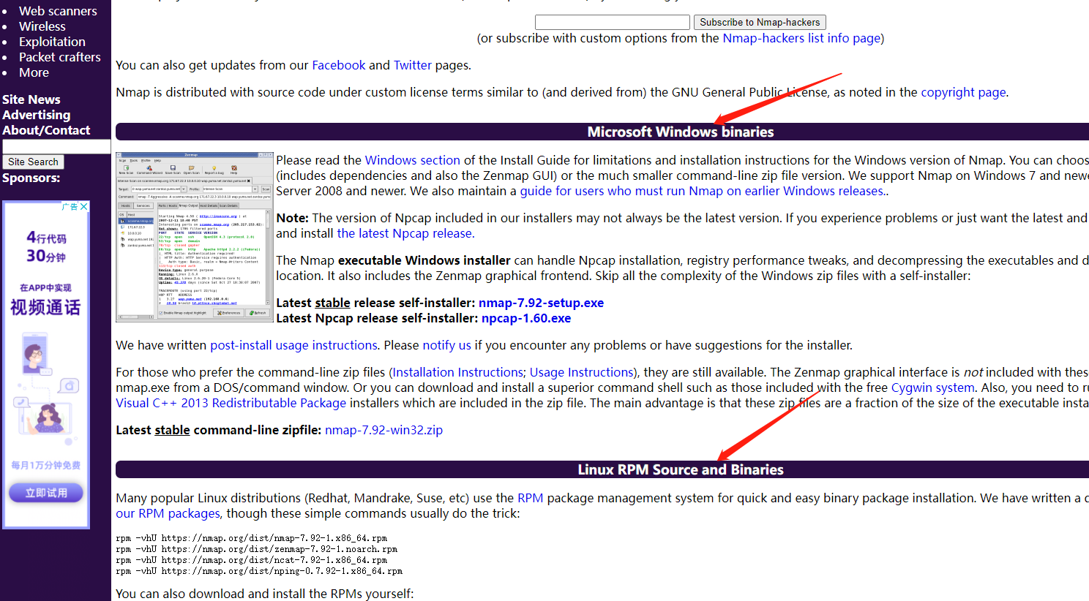1089x601 pixels.
Task: Open Site News in the sidebar
Action: 31,99
